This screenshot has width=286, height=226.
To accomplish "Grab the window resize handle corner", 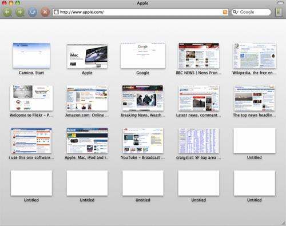I will [284, 224].
